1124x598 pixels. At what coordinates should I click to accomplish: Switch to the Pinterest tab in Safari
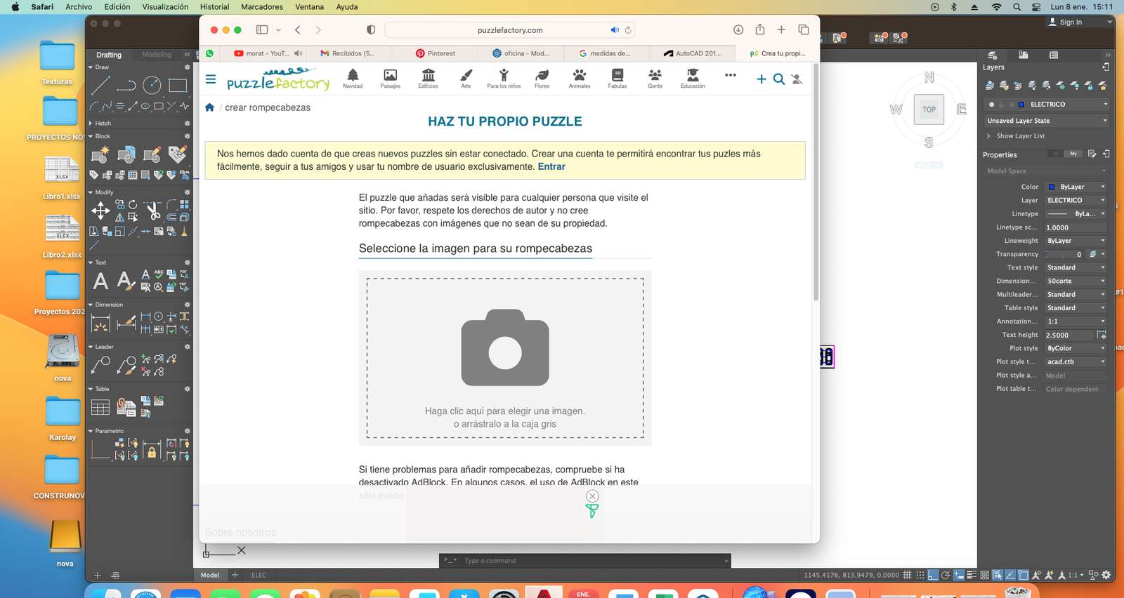(x=436, y=53)
